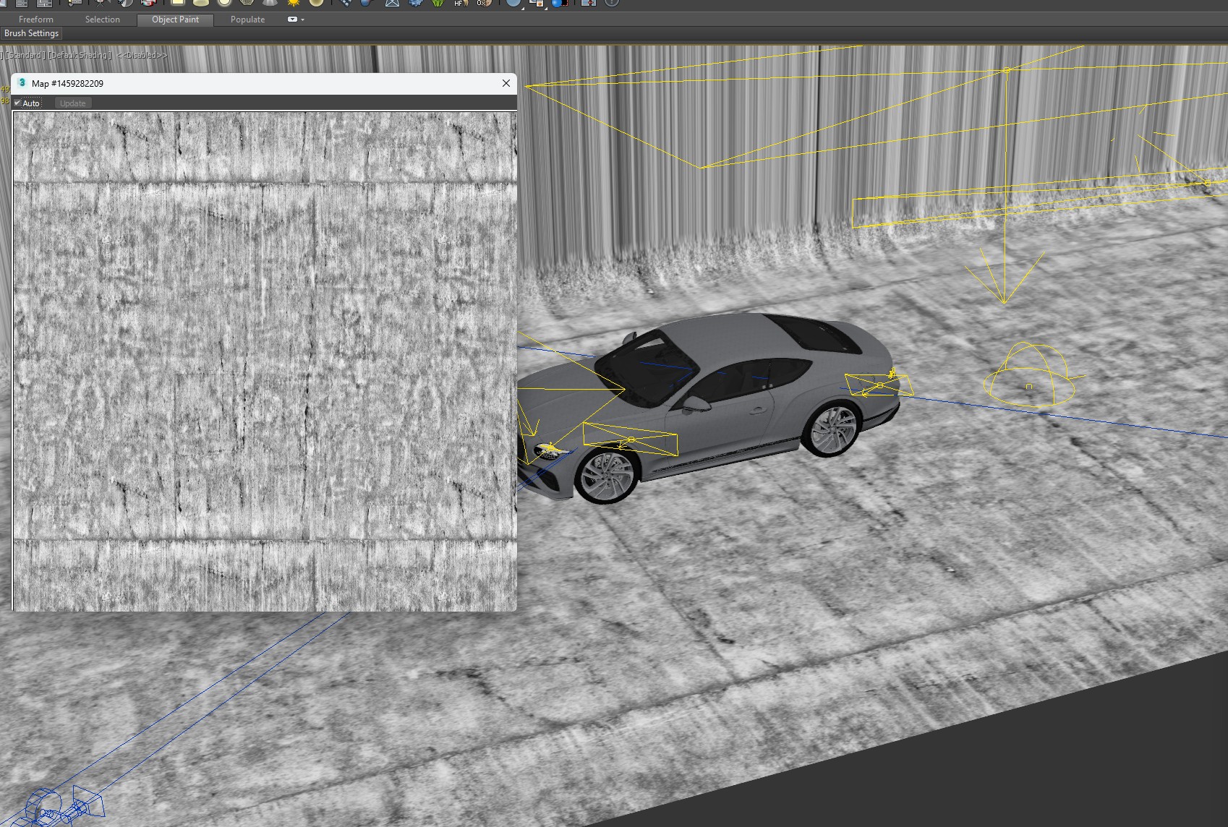Close the Map #1459282209 window

[x=506, y=83]
